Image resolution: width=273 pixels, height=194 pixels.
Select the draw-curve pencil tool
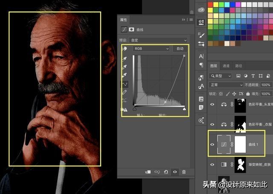pyautogui.click(x=125, y=92)
